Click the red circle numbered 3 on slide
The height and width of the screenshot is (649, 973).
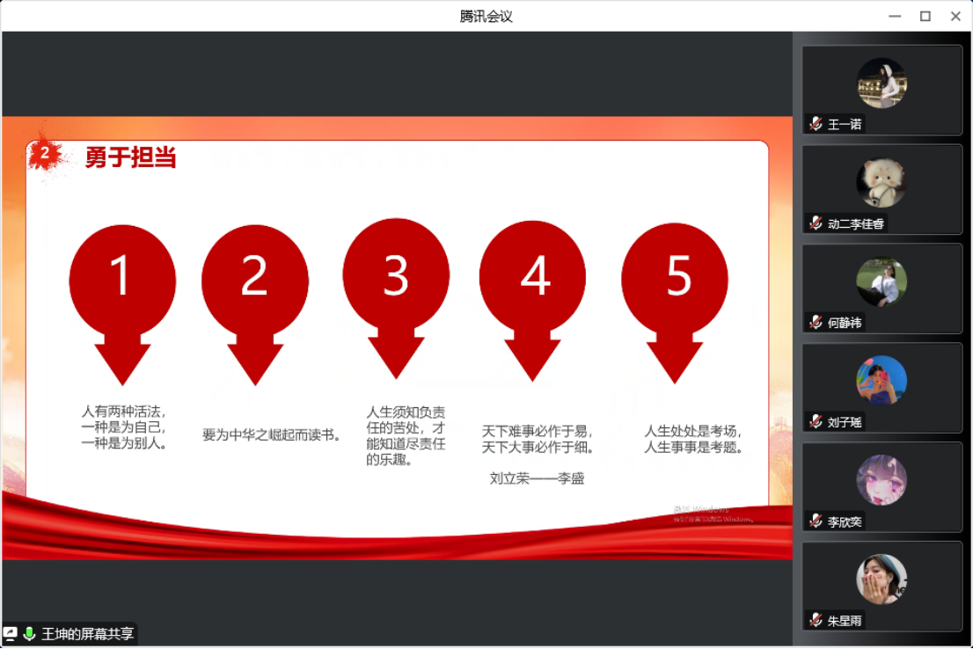point(396,274)
